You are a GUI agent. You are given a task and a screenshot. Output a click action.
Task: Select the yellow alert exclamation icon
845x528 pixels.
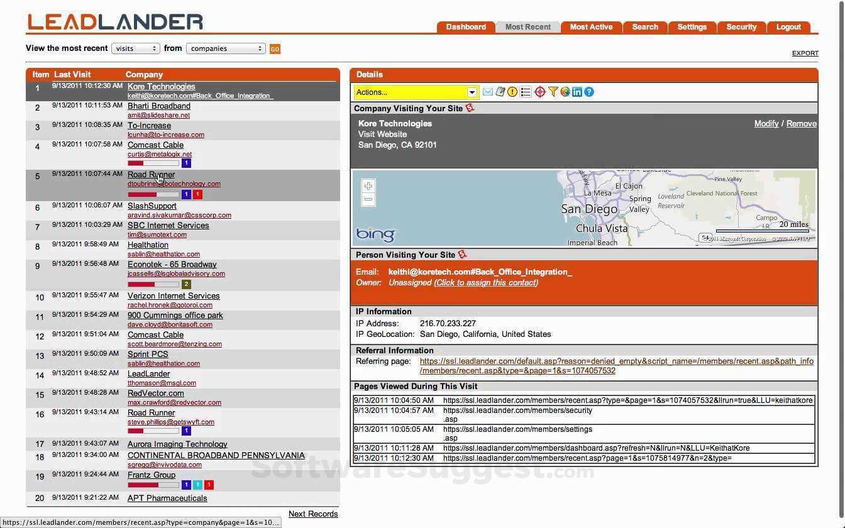514,92
